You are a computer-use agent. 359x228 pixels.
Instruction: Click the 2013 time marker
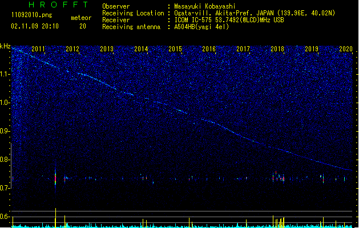(107, 48)
